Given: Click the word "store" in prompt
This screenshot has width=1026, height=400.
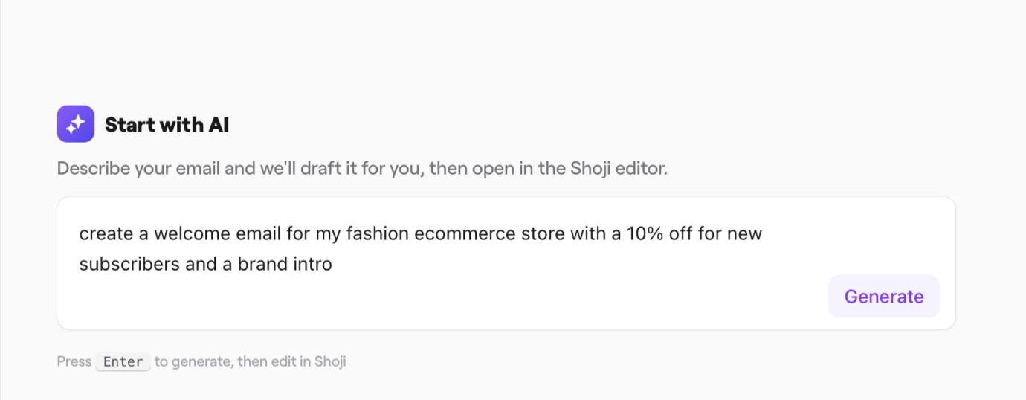Looking at the screenshot, I should [x=543, y=234].
